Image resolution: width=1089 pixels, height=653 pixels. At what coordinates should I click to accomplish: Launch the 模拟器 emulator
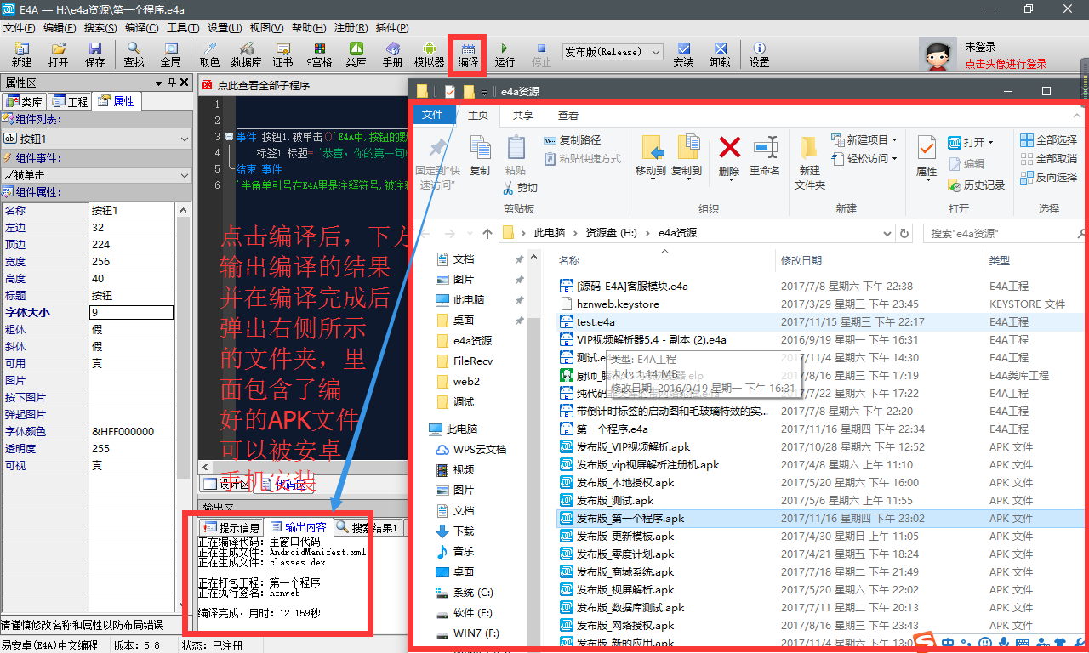point(429,54)
